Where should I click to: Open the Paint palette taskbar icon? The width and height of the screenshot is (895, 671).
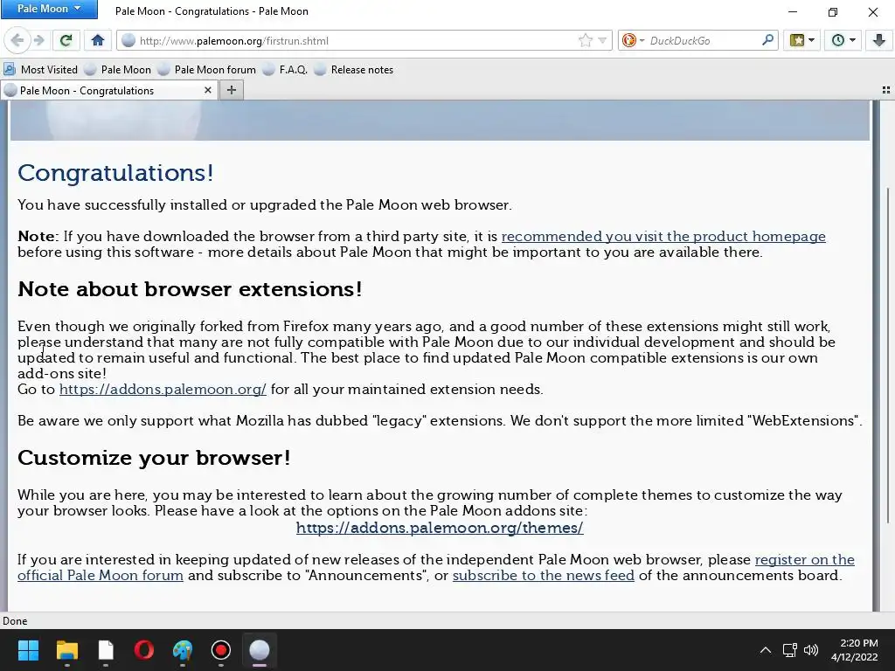click(183, 650)
